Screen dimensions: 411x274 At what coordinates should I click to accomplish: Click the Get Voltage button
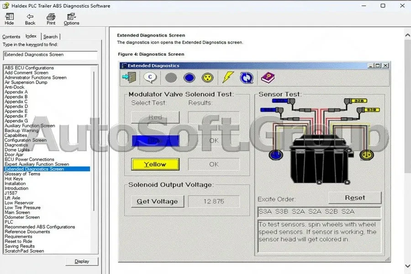[x=157, y=201]
